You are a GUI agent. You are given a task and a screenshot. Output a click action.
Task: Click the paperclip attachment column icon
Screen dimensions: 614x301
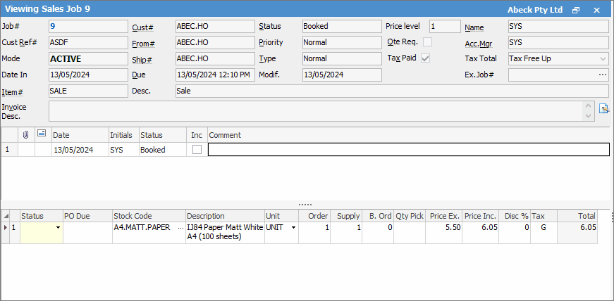tap(25, 134)
